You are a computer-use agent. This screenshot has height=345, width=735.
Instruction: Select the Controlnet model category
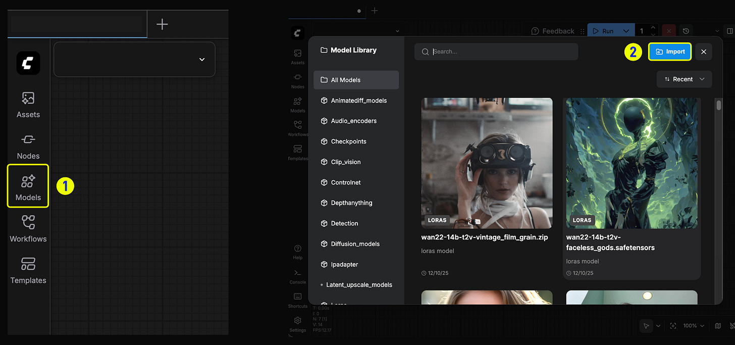click(346, 182)
